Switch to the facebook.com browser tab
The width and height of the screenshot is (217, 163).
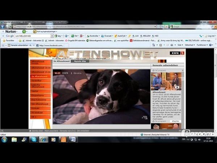click(50, 45)
